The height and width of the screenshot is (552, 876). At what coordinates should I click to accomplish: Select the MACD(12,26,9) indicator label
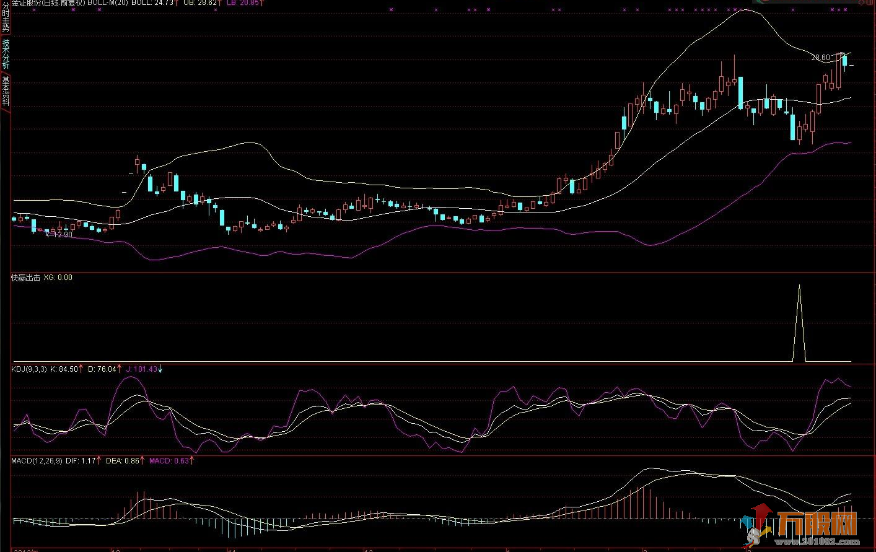37,461
